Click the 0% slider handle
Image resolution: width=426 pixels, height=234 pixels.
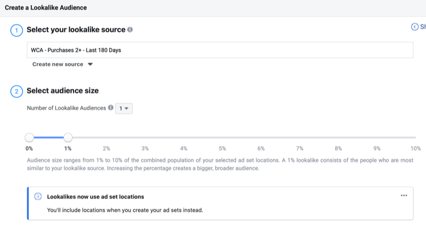click(29, 137)
